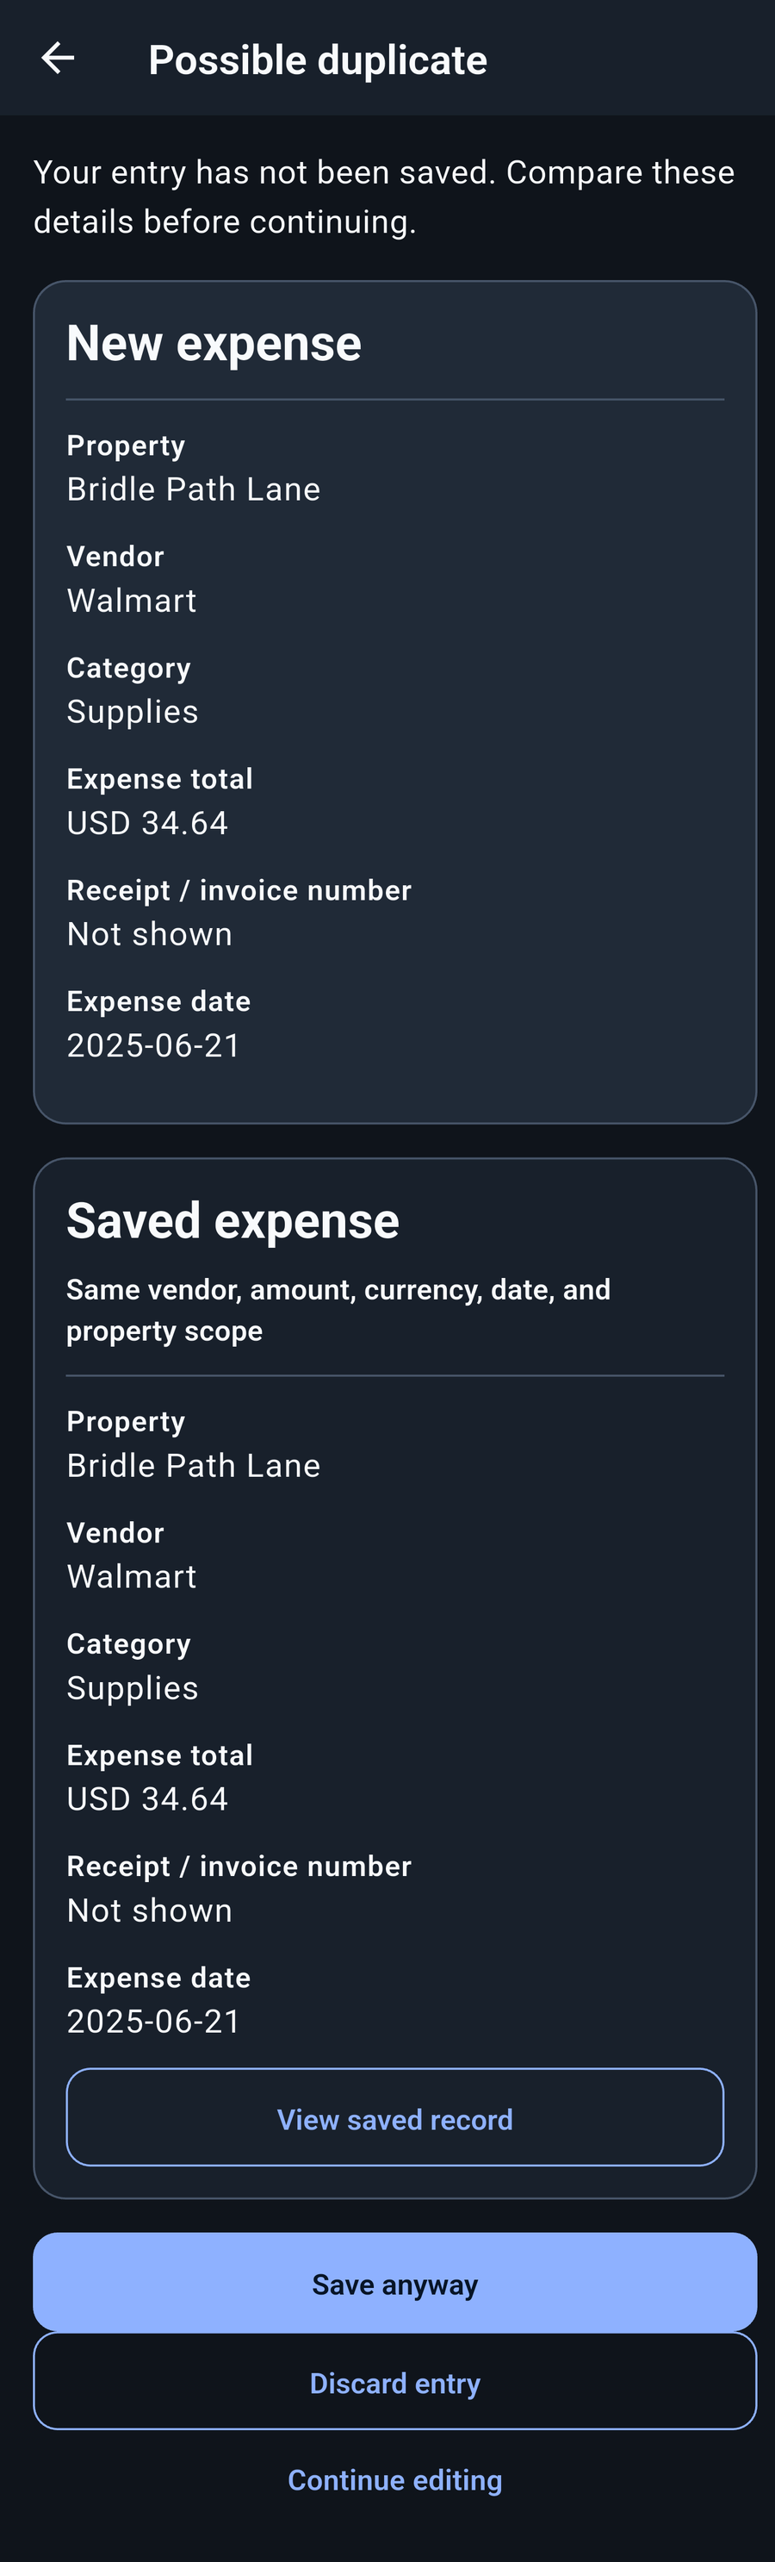Select Bridle Path Lane in Saved expense

pos(194,1466)
